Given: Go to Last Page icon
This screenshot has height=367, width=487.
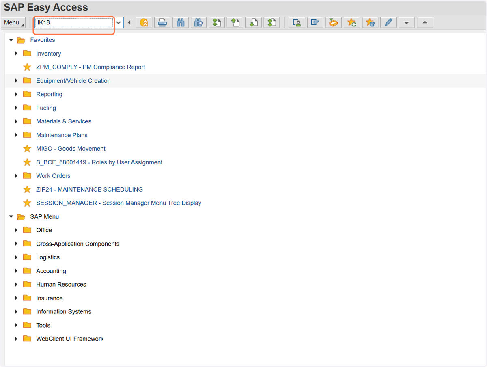Looking at the screenshot, I should pyautogui.click(x=272, y=23).
